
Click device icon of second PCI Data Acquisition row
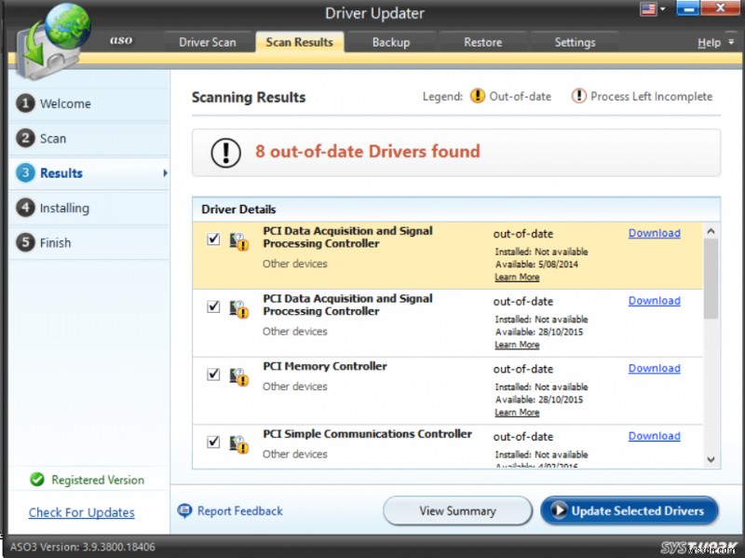click(239, 309)
